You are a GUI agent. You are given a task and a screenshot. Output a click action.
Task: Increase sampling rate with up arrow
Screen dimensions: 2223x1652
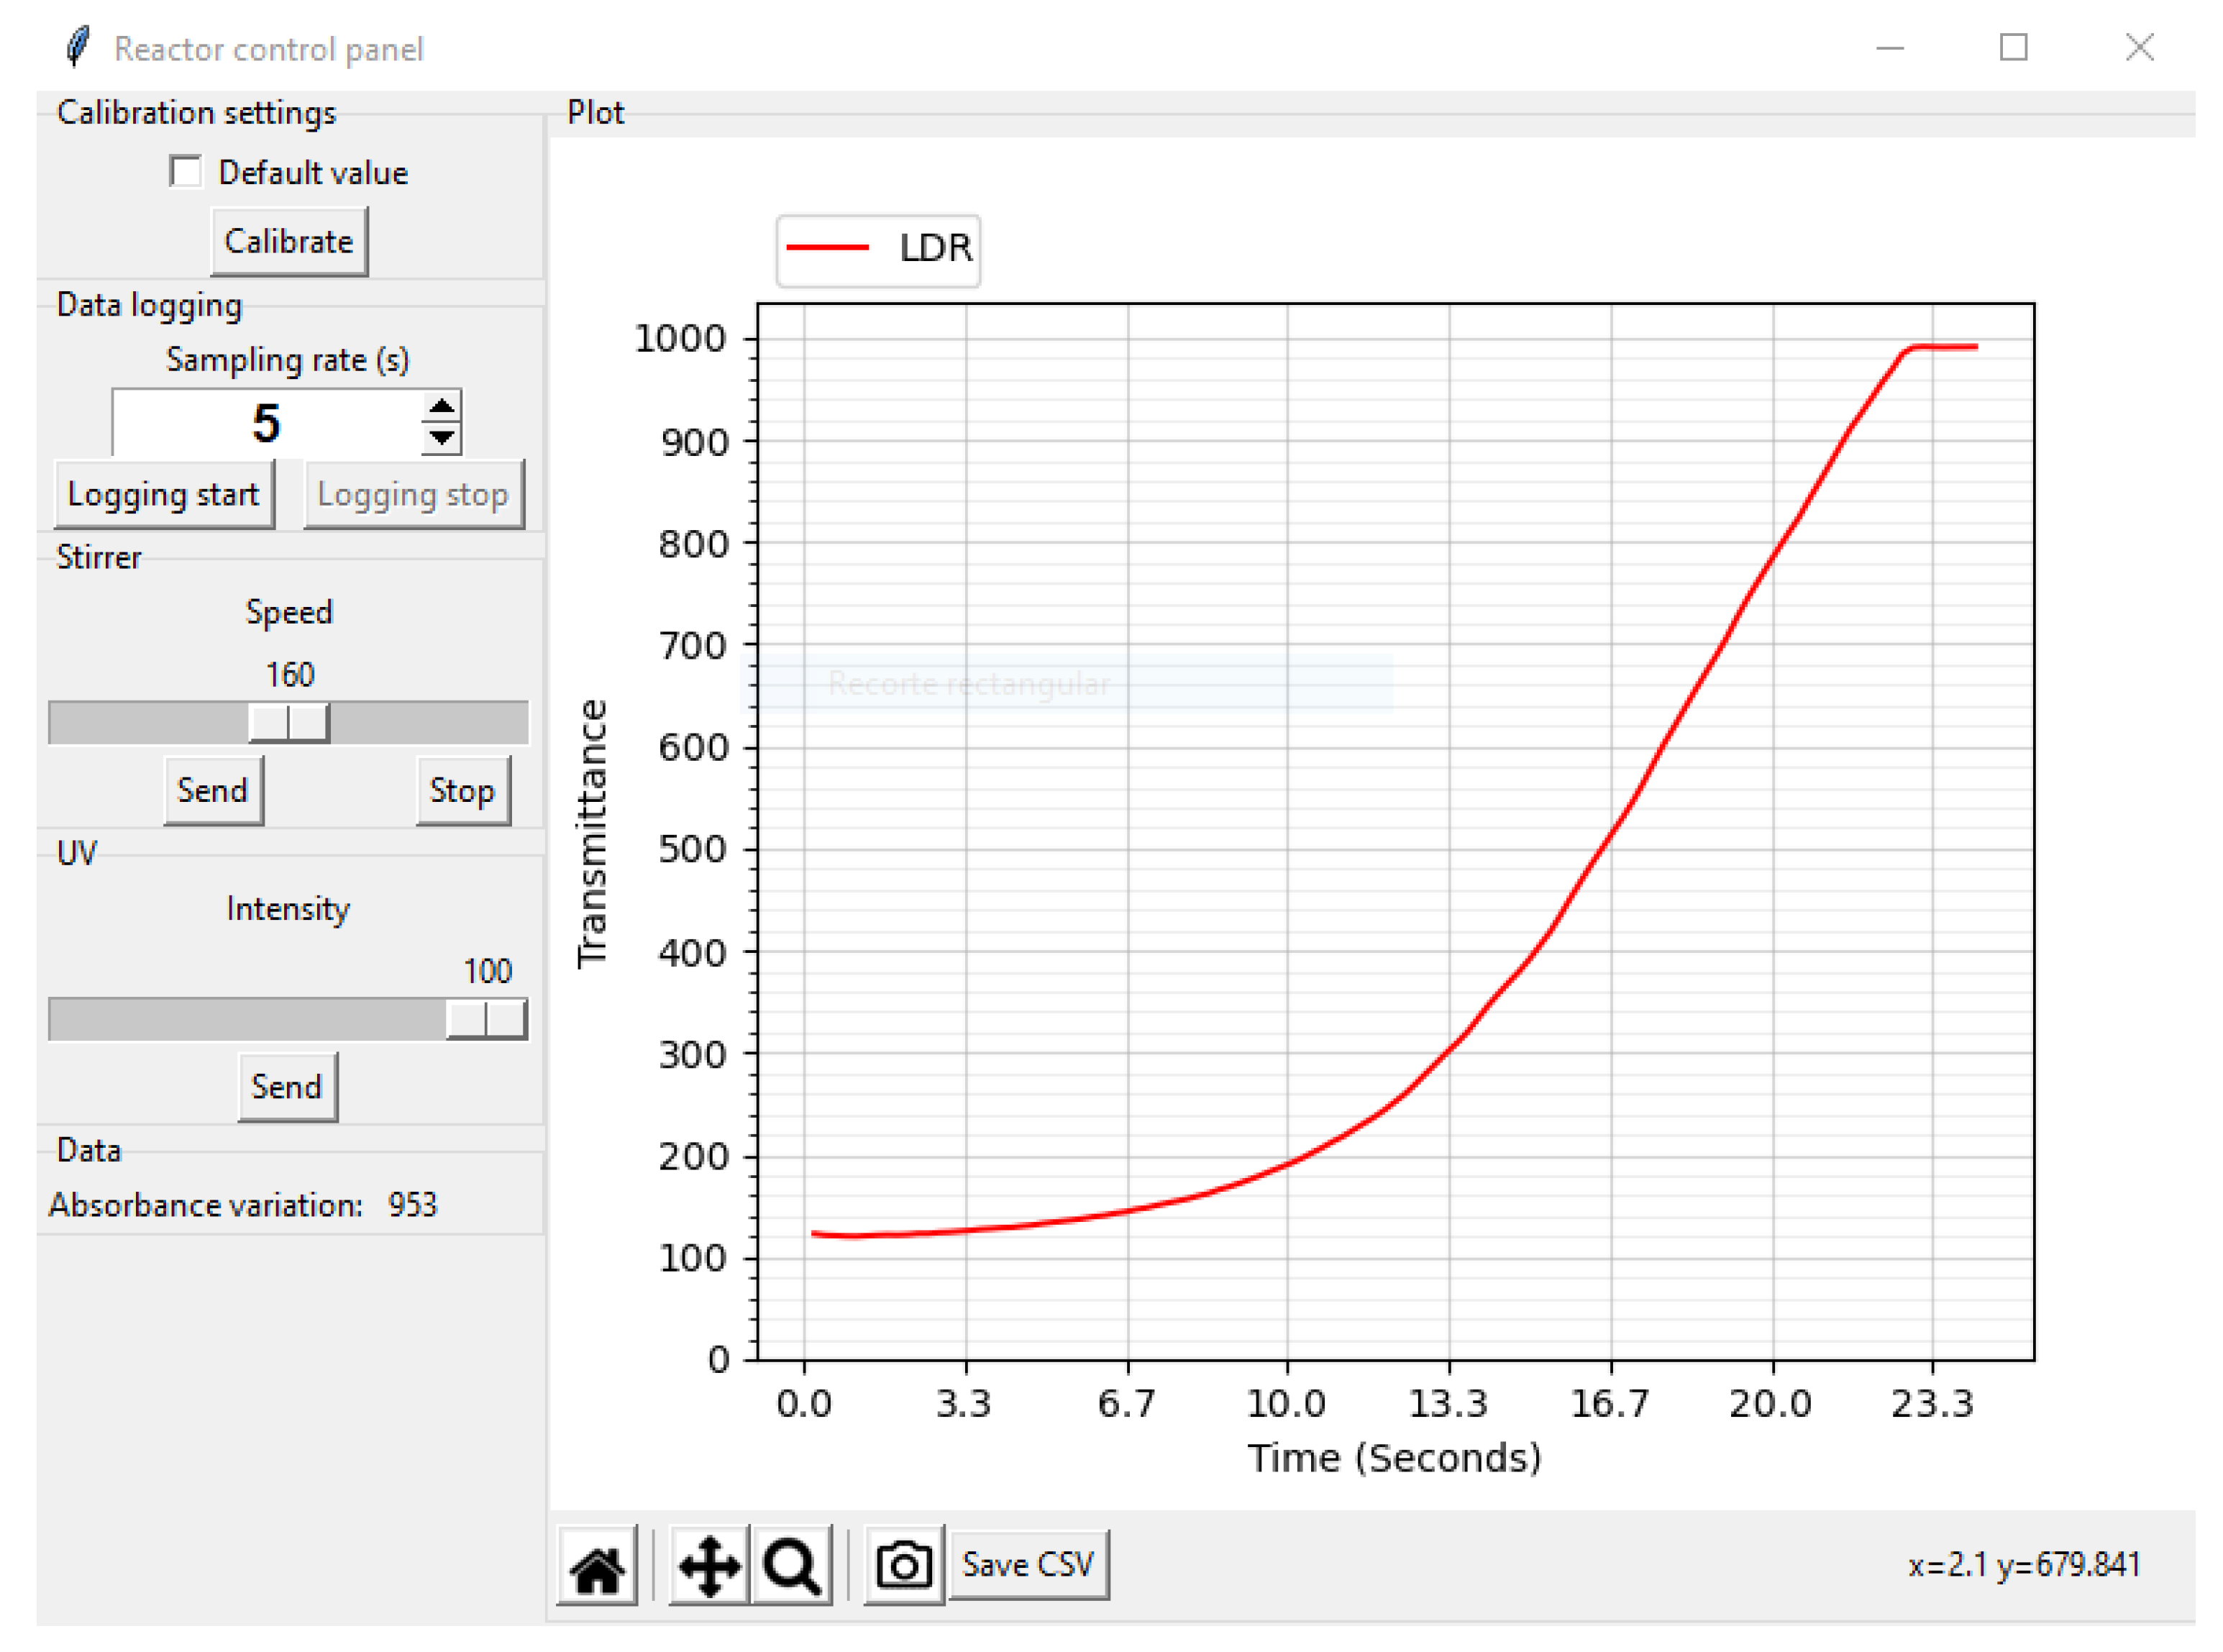(441, 406)
